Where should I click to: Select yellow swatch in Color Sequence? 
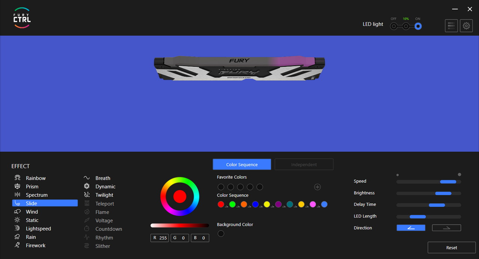(267, 204)
